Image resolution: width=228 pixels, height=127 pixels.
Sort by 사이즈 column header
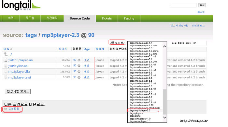pos(63,49)
